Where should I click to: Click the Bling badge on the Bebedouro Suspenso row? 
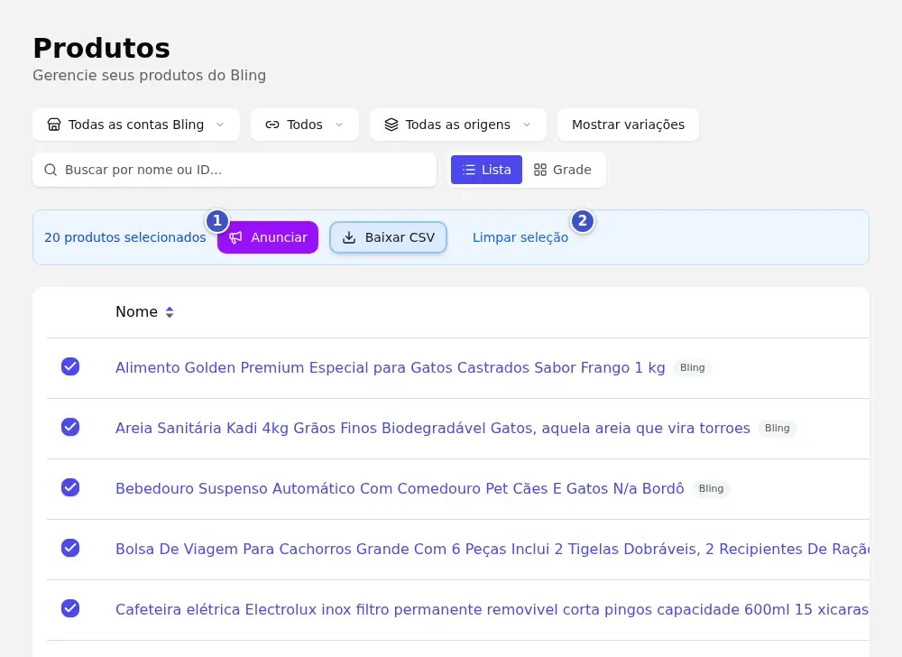[x=711, y=488]
